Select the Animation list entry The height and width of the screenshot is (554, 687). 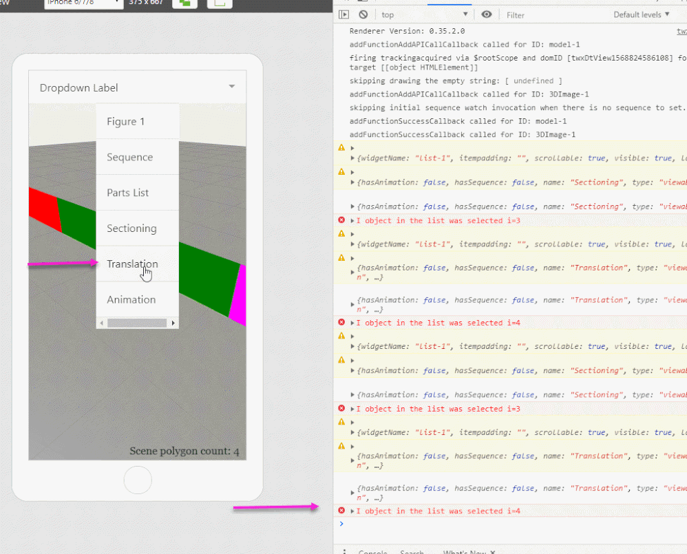click(x=131, y=299)
